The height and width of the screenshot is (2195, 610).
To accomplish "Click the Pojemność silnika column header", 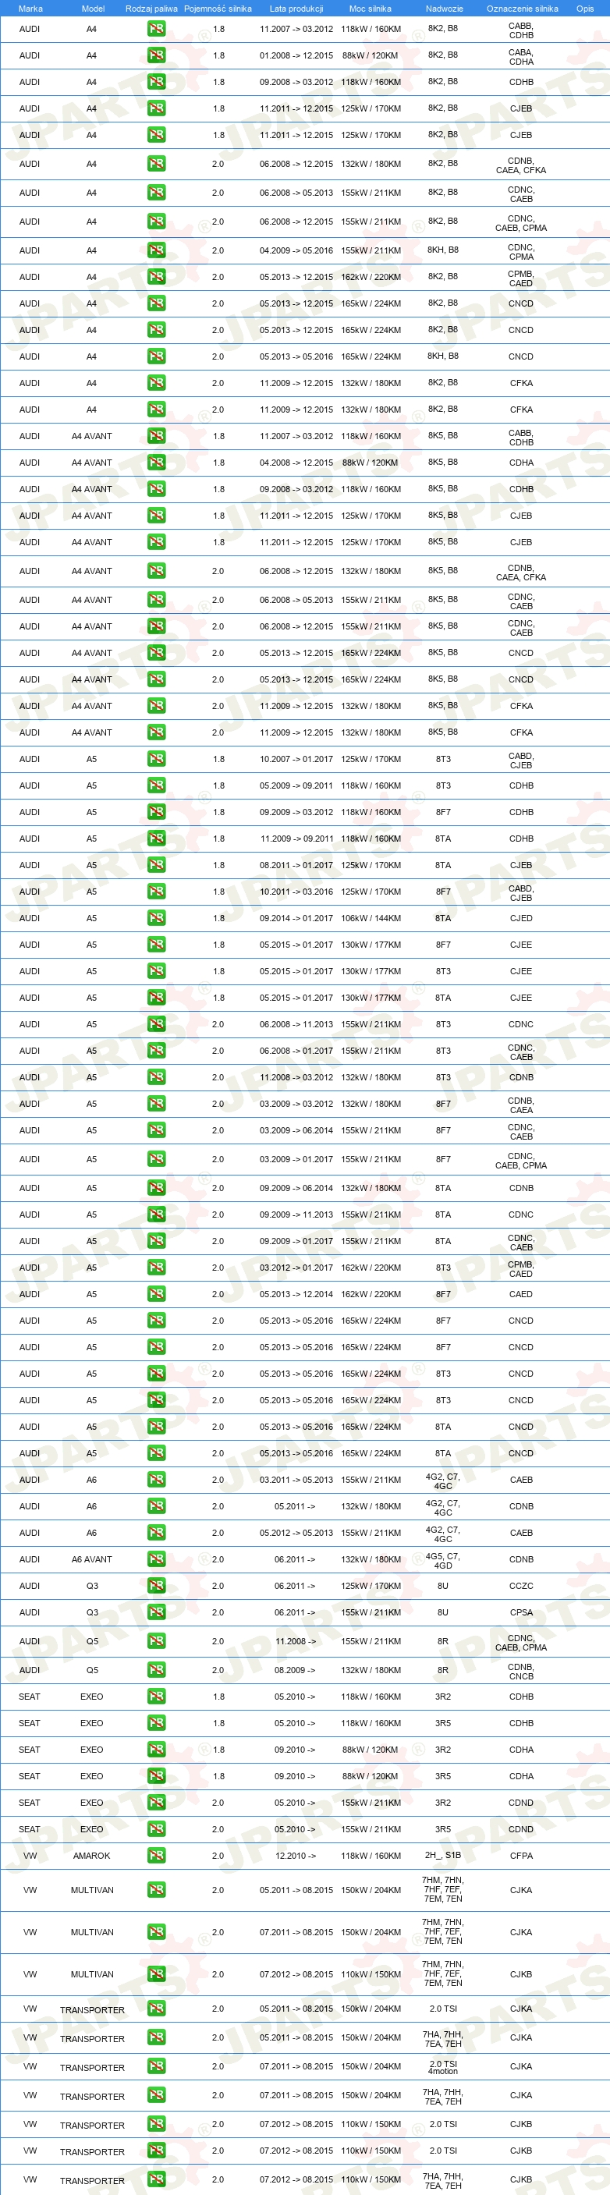I will click(218, 9).
